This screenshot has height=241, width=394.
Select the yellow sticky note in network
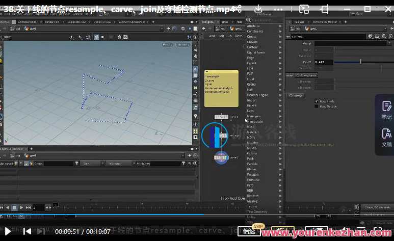pyautogui.click(x=221, y=88)
